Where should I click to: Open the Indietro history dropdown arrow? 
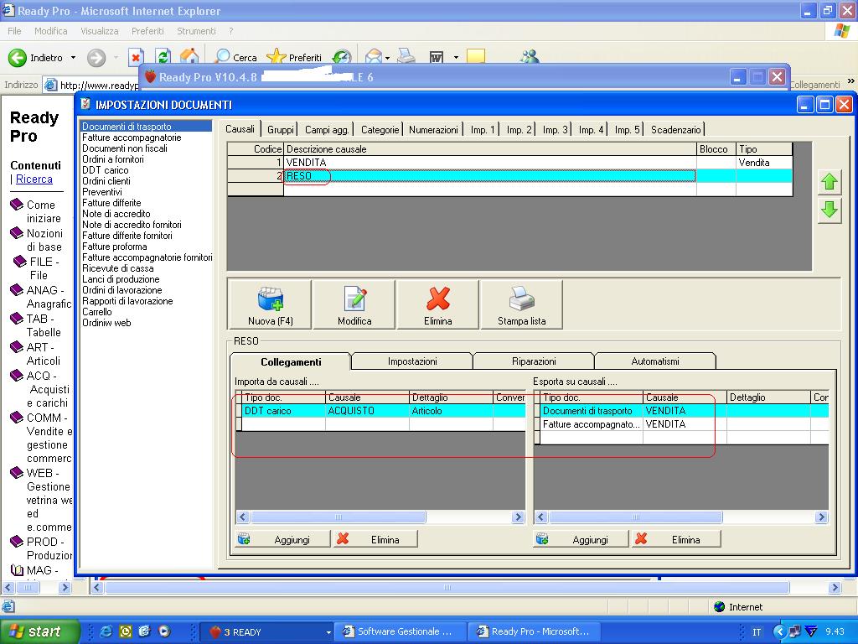coord(73,58)
